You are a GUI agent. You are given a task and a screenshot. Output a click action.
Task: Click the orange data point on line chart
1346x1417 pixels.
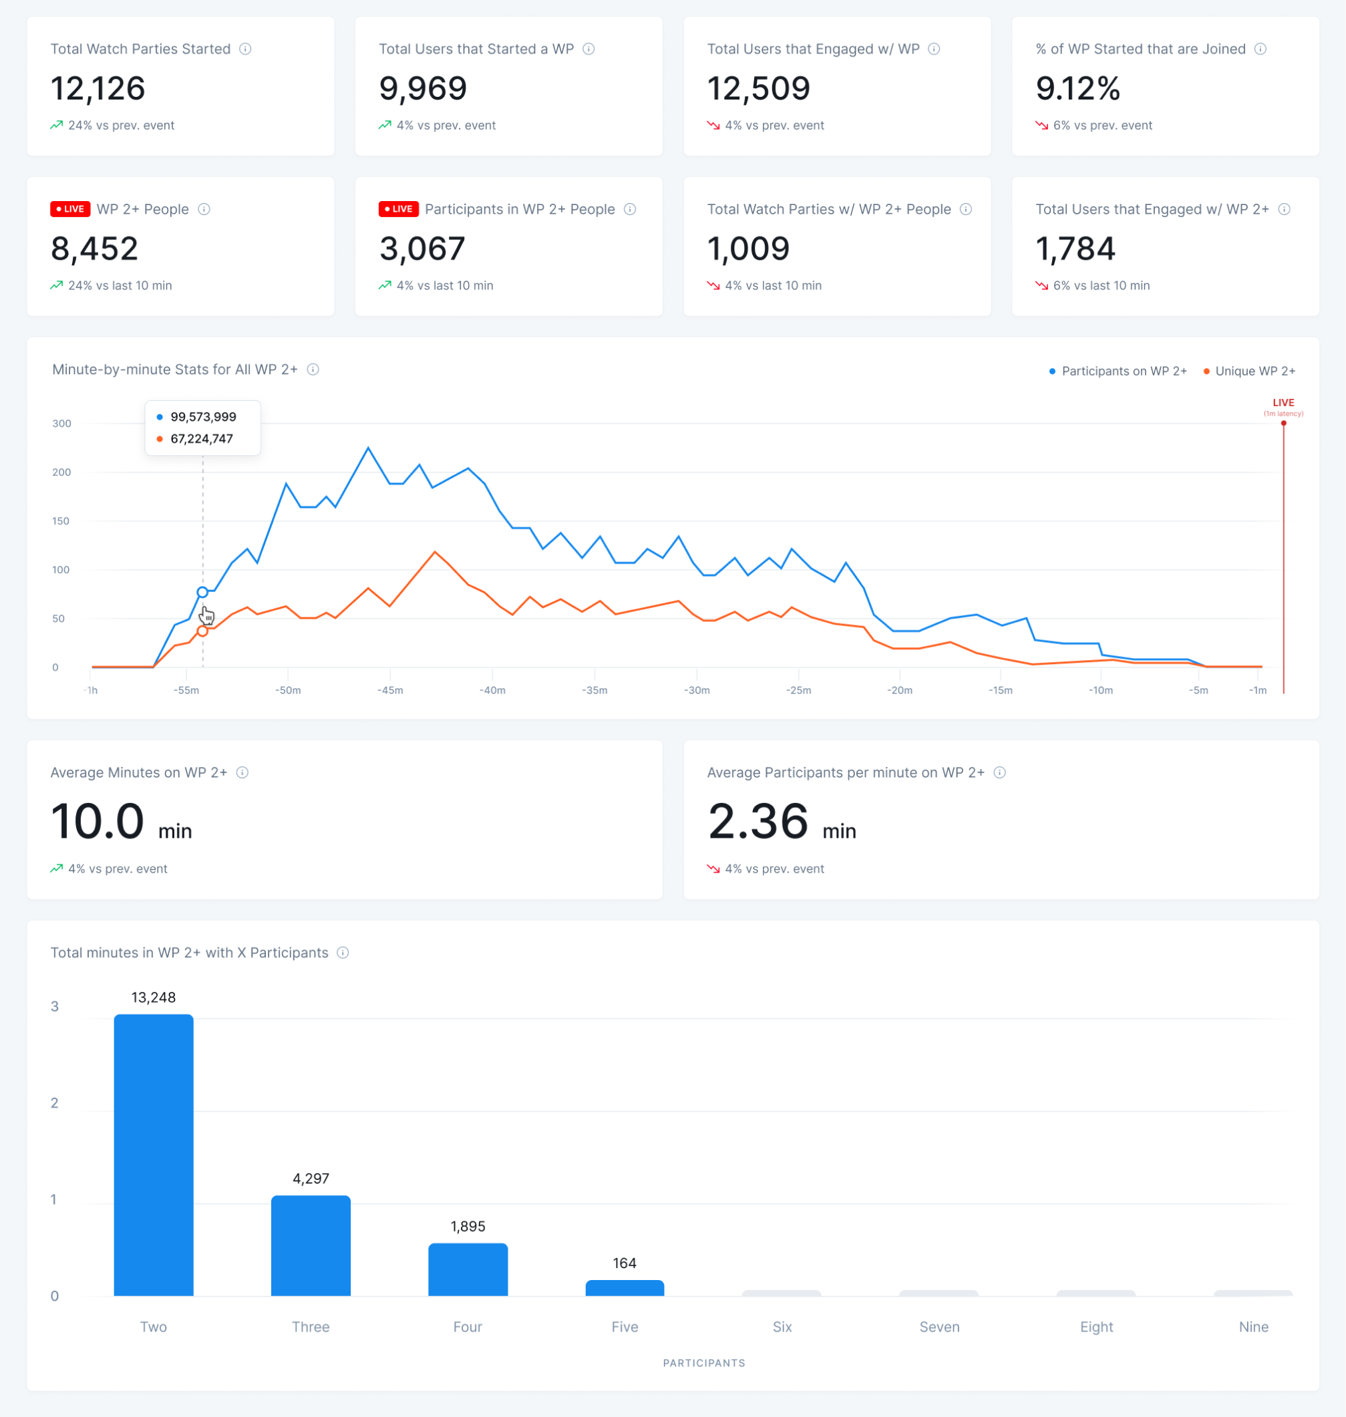coord(202,631)
